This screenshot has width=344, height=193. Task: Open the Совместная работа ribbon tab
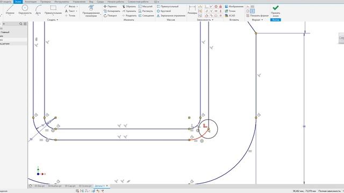(138, 2)
